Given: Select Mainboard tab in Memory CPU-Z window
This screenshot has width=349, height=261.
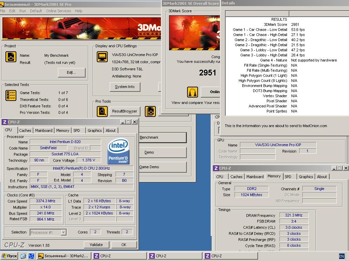Looking at the screenshot, I should pos(255,177).
